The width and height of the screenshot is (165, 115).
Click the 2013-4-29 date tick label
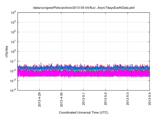click(x=39, y=100)
